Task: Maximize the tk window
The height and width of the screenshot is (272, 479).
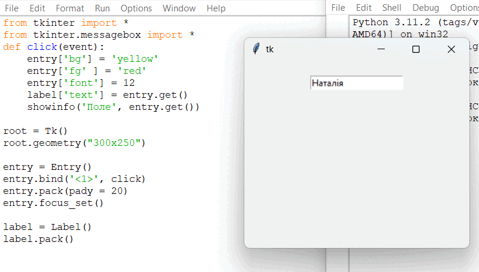Action: pos(416,49)
